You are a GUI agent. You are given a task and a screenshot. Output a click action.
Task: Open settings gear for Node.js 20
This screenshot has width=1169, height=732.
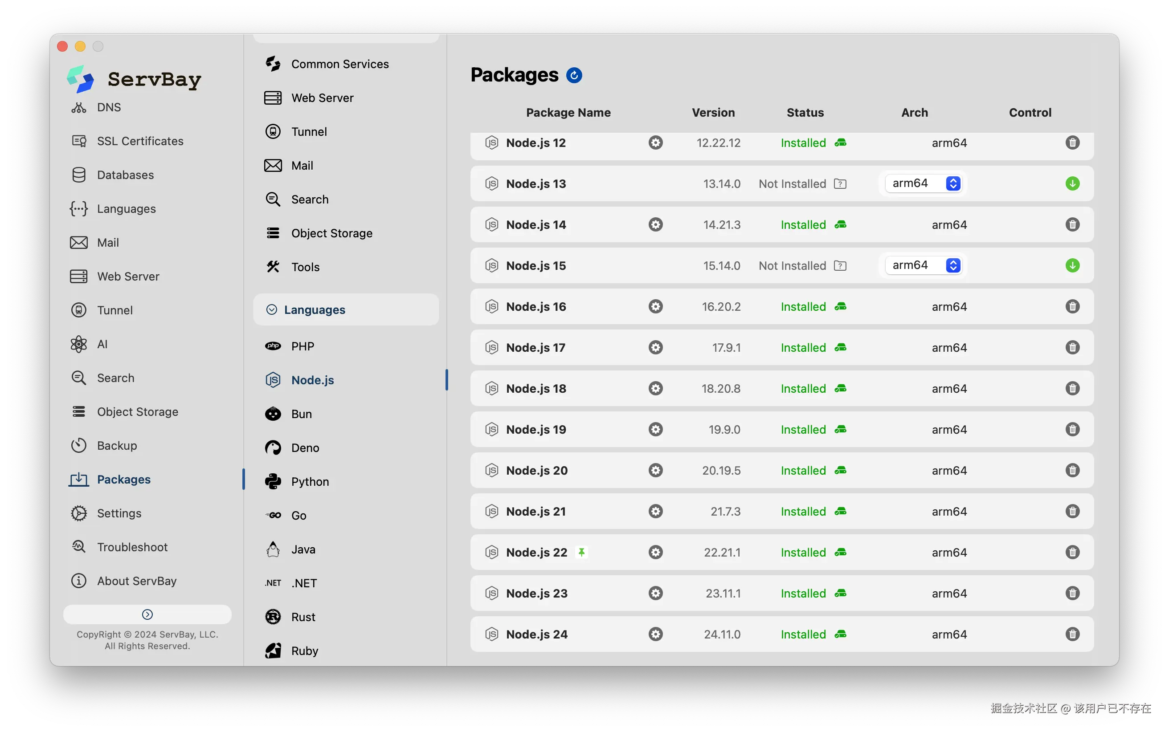pos(656,470)
